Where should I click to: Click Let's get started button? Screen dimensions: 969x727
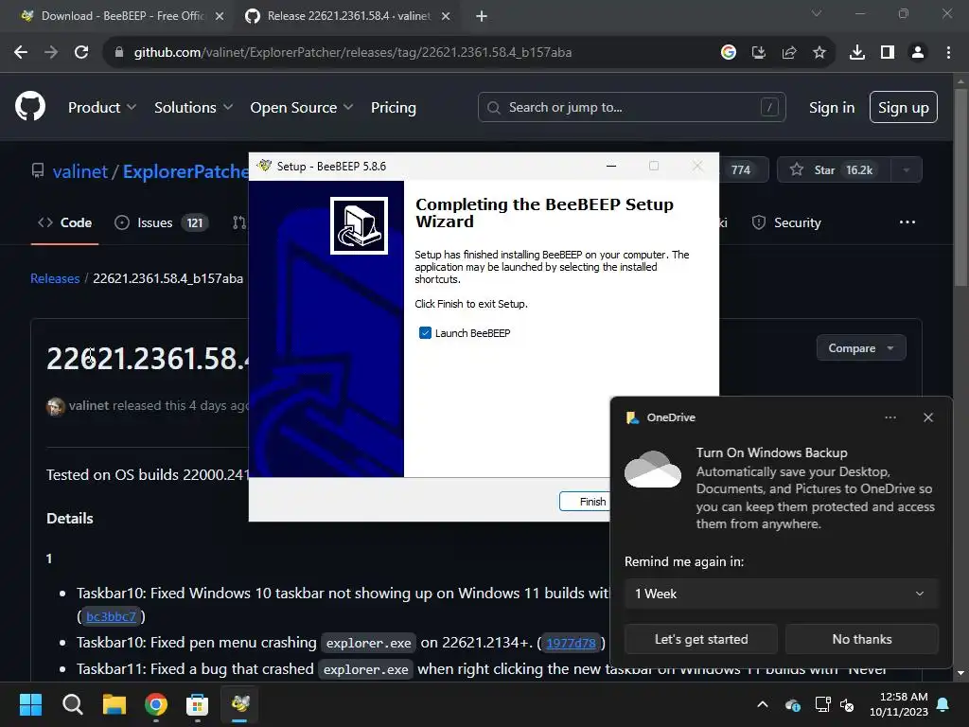click(x=701, y=639)
